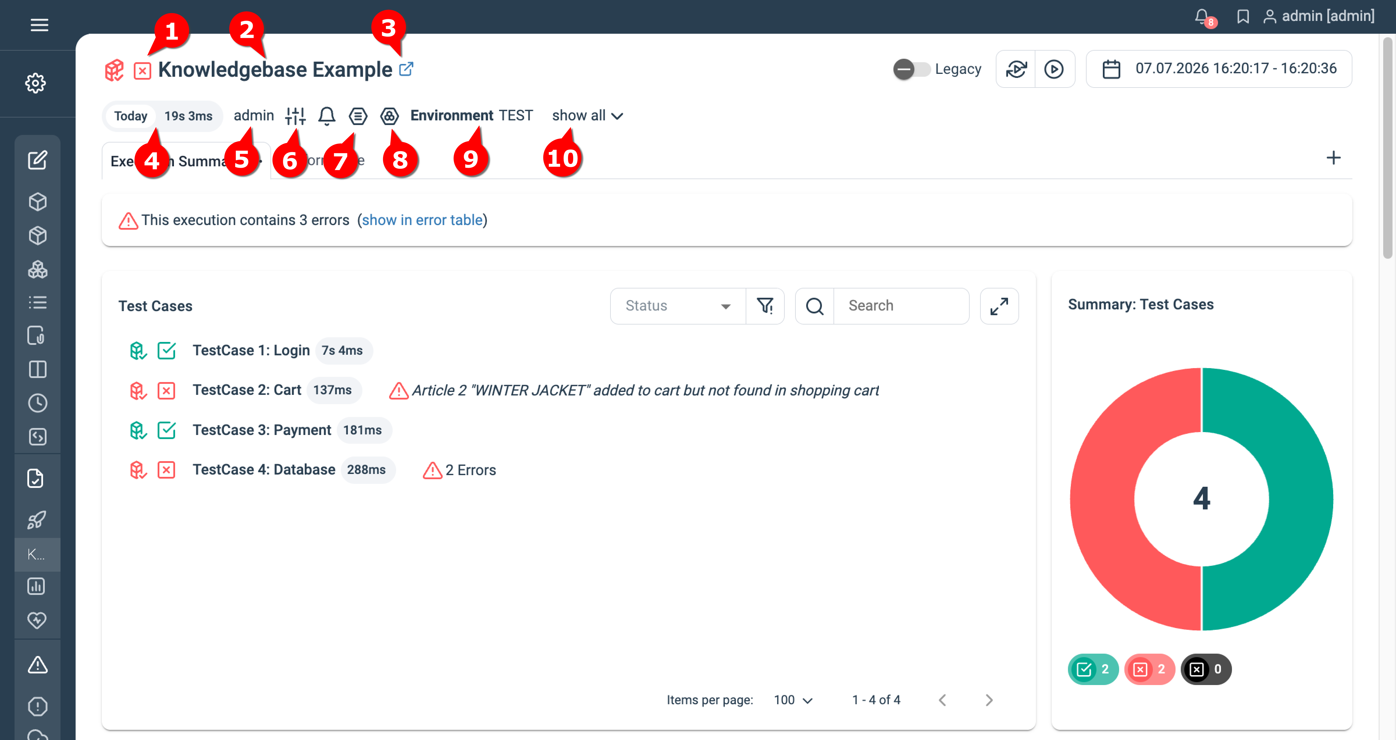Viewport: 1396px width, 740px height.
Task: Open the heartbeat health sidebar item
Action: tap(37, 620)
